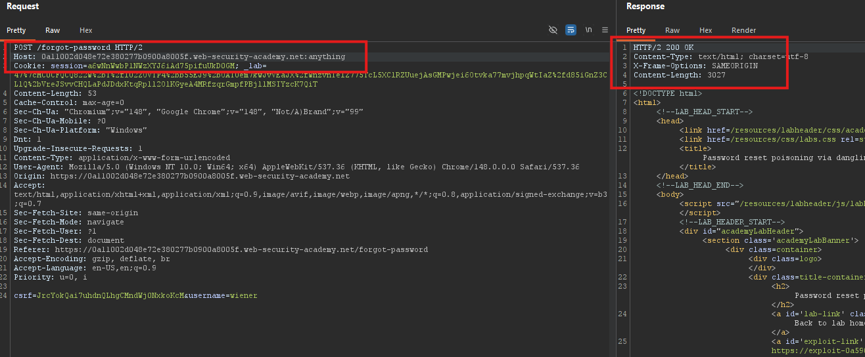
Task: Click the 'Dnt: 1' header line
Action: point(27,140)
